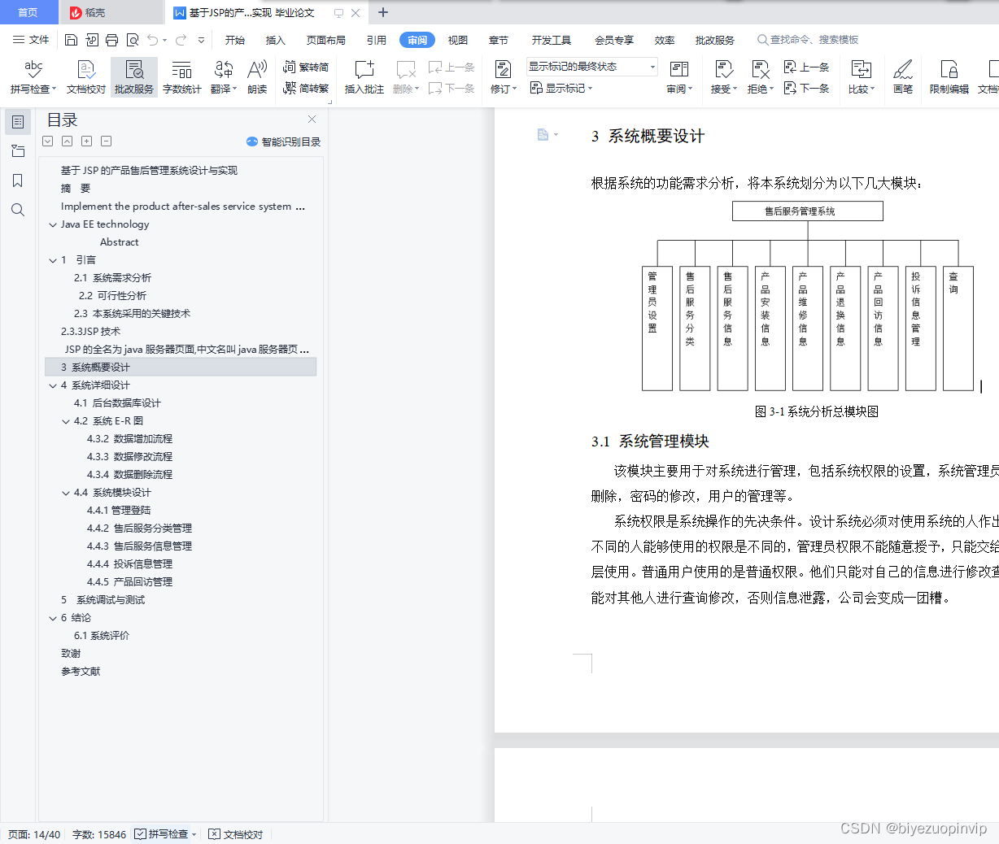Toggle spell check in status bar
This screenshot has height=844, width=999.
166,834
